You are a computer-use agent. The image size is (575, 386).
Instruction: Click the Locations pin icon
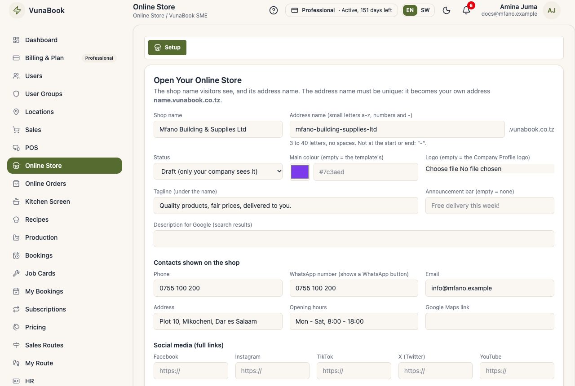(16, 112)
